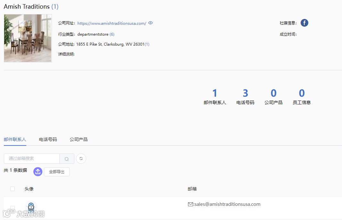Click the dining room company thumbnail
The image size is (342, 220).
(28, 38)
